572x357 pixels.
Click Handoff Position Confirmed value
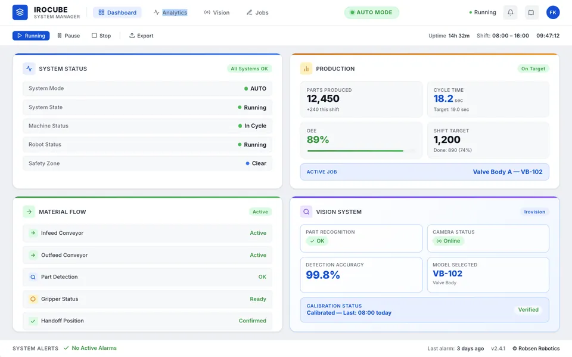click(253, 321)
